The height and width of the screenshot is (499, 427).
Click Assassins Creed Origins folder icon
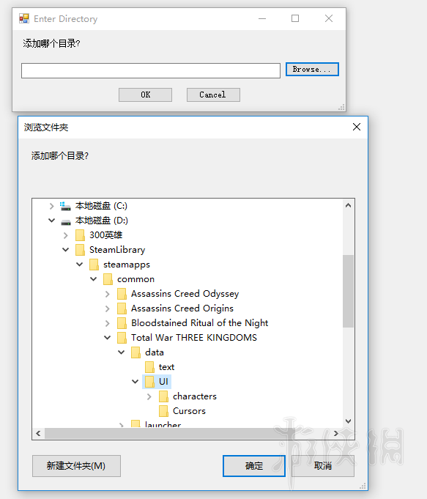click(x=122, y=308)
